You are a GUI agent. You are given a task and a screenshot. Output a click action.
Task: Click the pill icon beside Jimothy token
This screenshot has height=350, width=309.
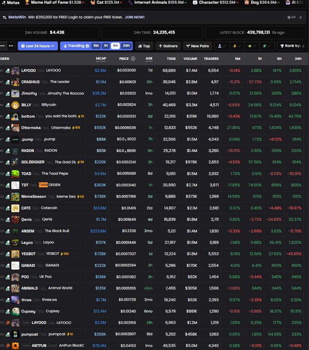click(x=8, y=94)
